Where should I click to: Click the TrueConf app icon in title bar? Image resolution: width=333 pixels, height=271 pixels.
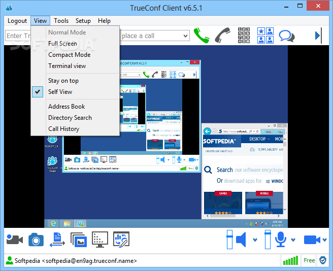tap(9, 8)
